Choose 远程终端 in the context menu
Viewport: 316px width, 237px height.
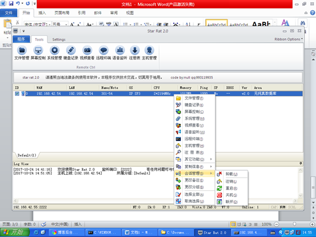(195, 139)
